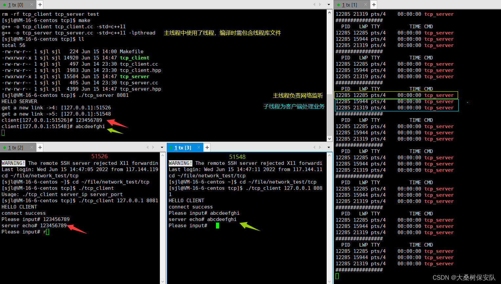Image resolution: width=501 pixels, height=284 pixels.
Task: Click "client[127.0.0.1:51526]# 123456789" line
Action: tap(52, 120)
